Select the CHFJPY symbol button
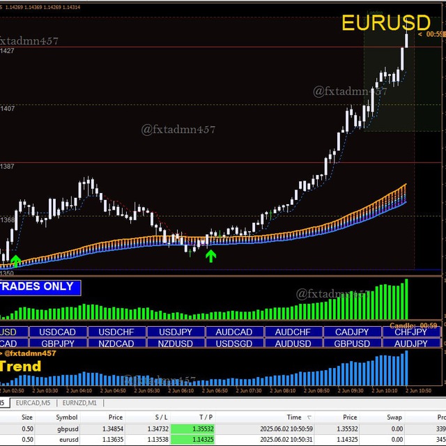446x446 pixels. [x=411, y=332]
